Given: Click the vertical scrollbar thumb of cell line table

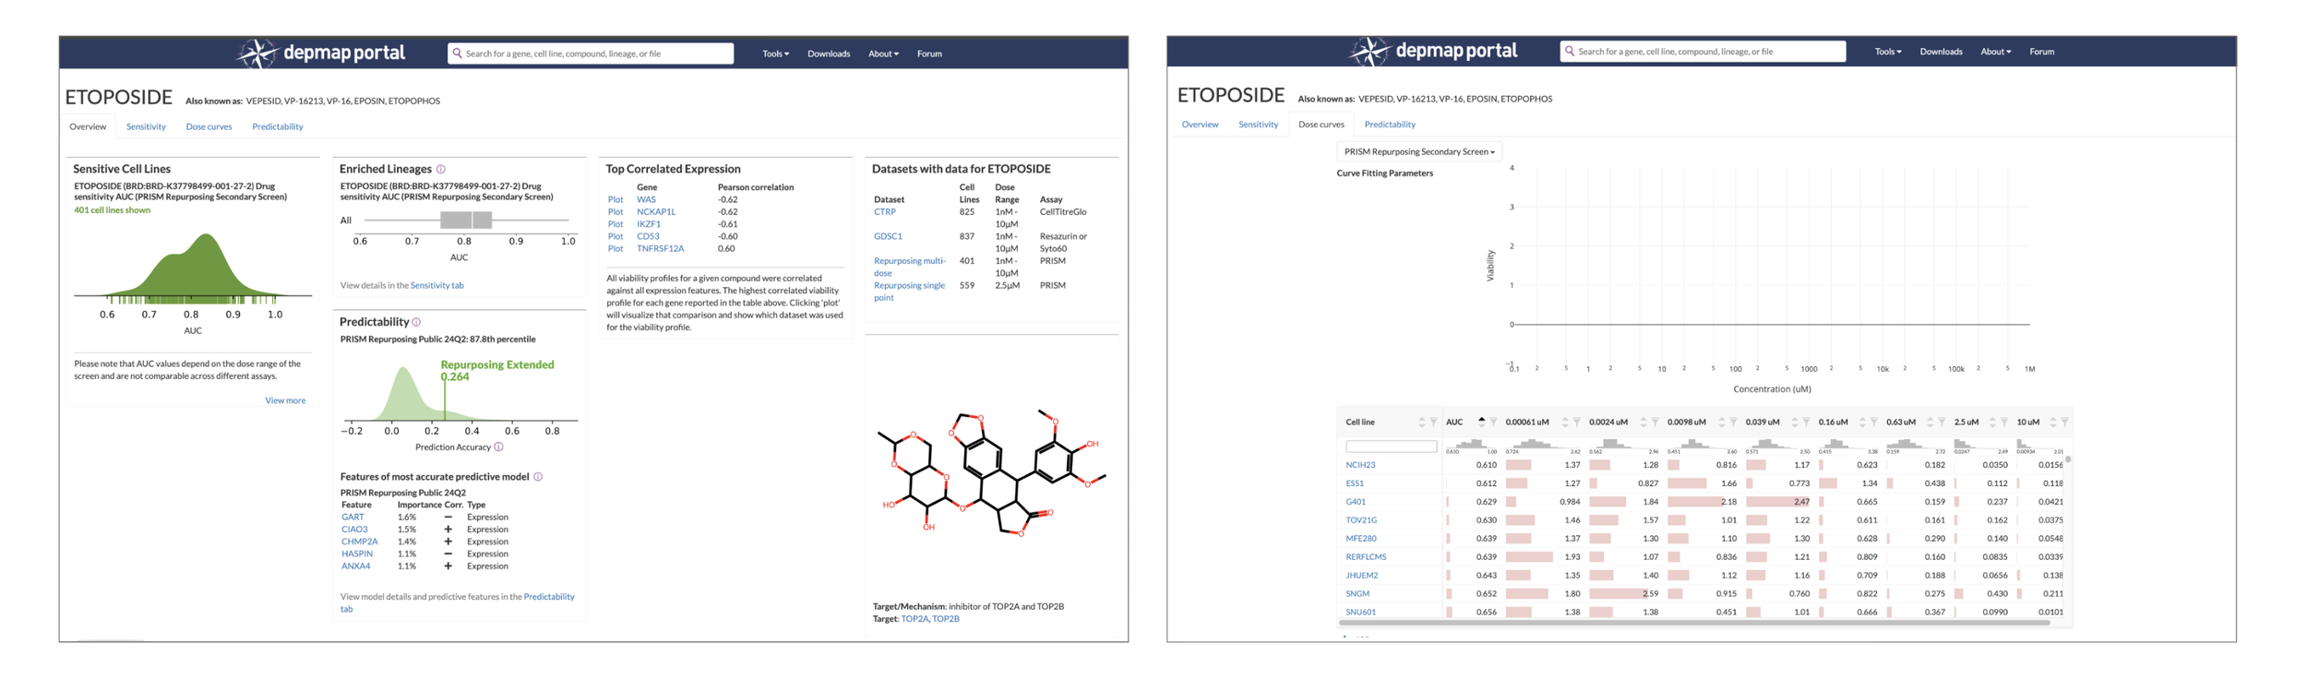Looking at the screenshot, I should click(x=2068, y=459).
